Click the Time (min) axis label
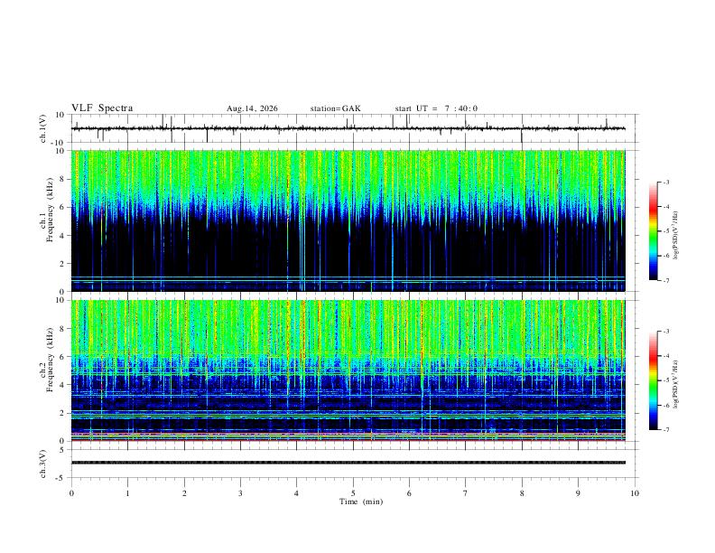The height and width of the screenshot is (553, 715). point(361,501)
